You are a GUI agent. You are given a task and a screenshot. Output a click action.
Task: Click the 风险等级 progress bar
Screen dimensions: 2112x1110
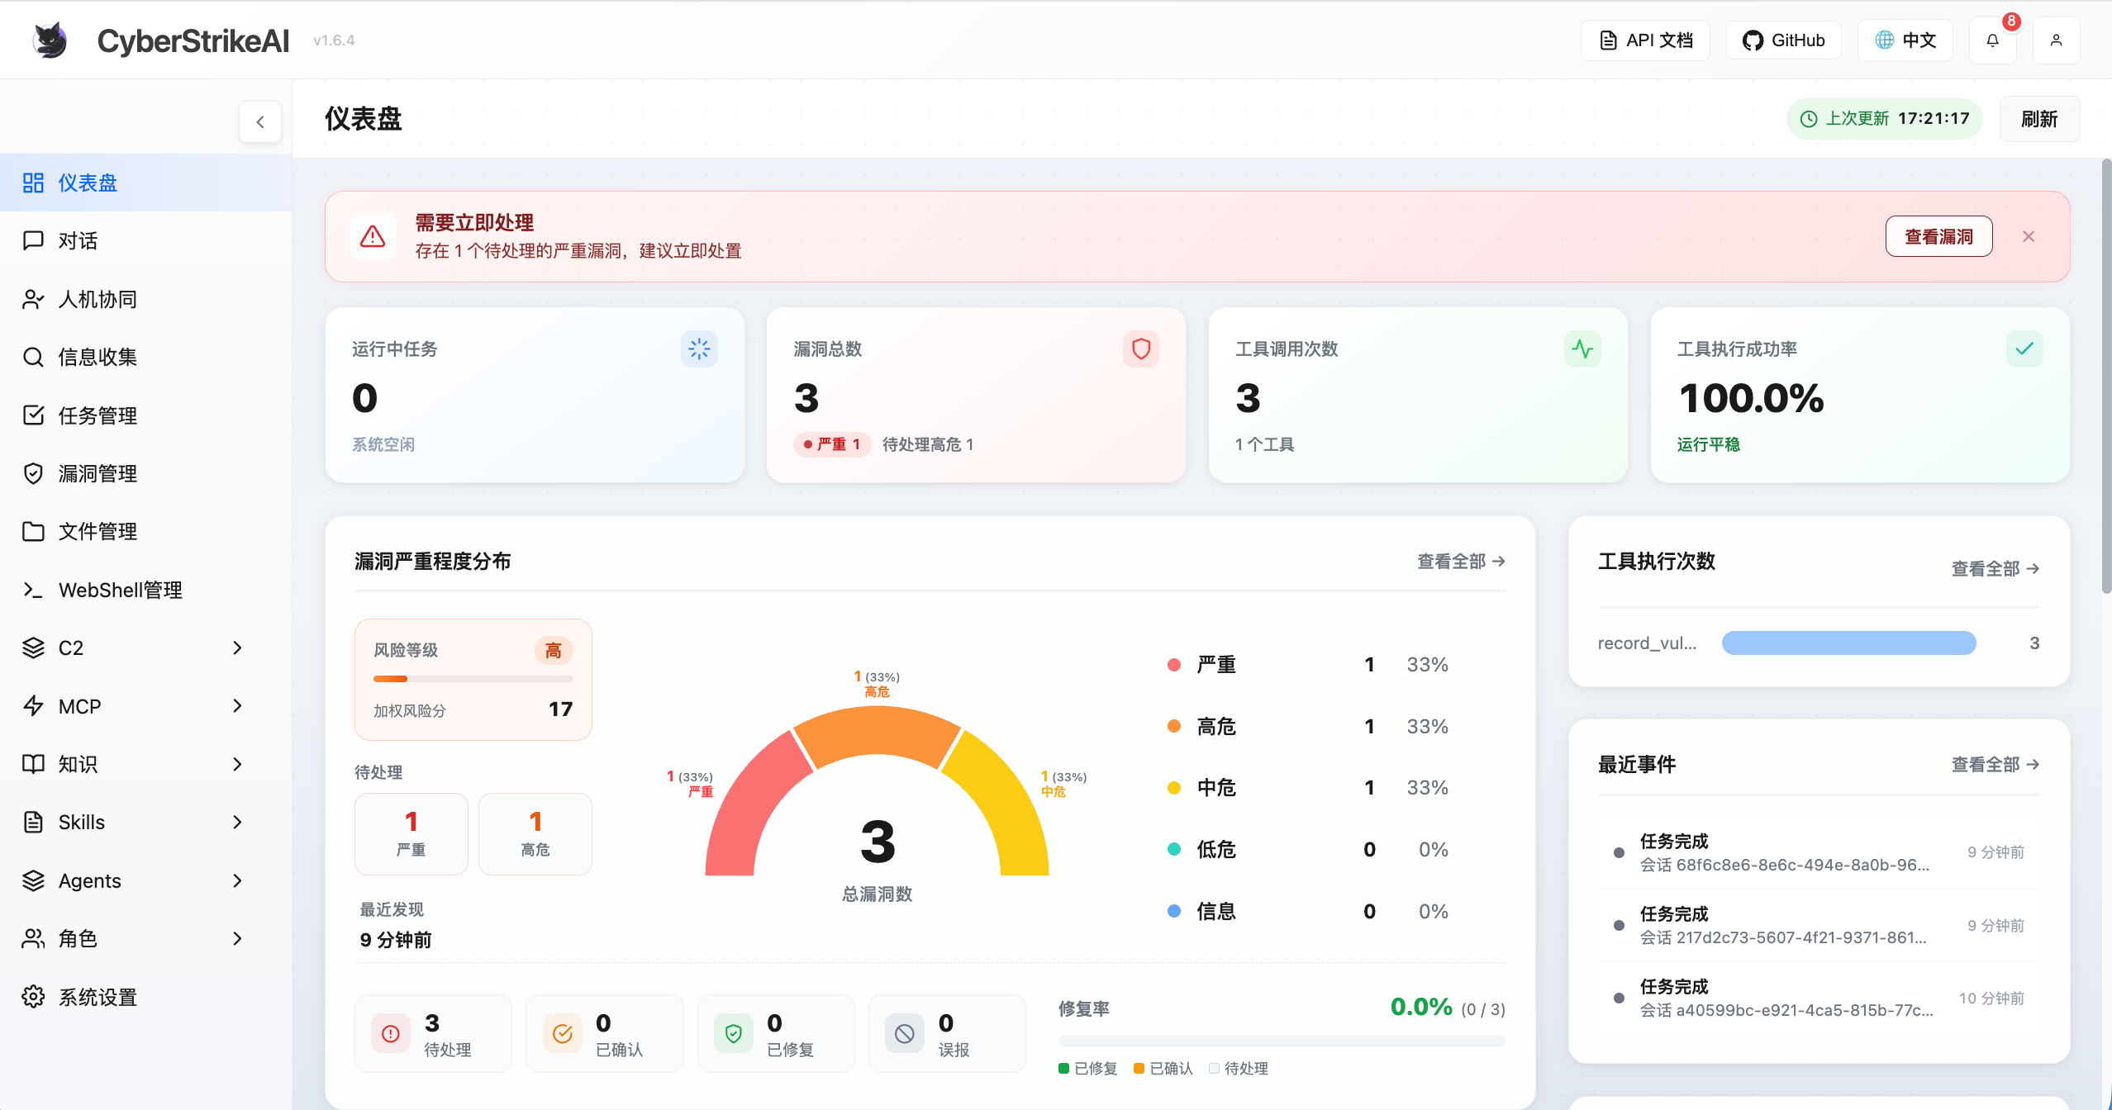point(473,679)
